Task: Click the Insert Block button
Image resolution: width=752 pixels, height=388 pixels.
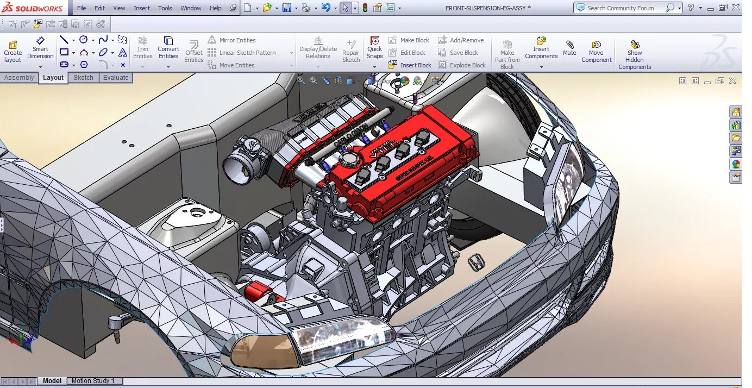Action: pyautogui.click(x=410, y=65)
